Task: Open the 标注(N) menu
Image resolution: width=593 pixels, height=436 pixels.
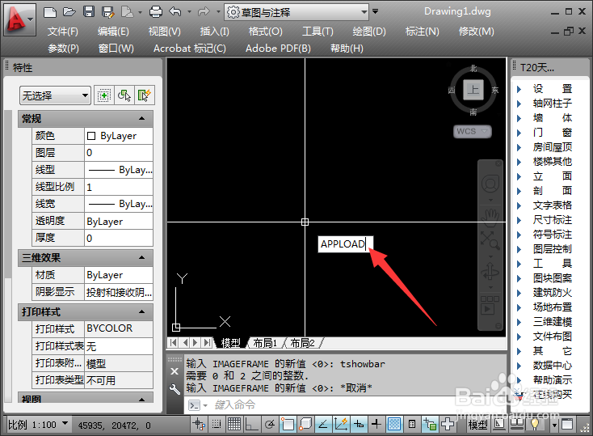Action: [423, 32]
